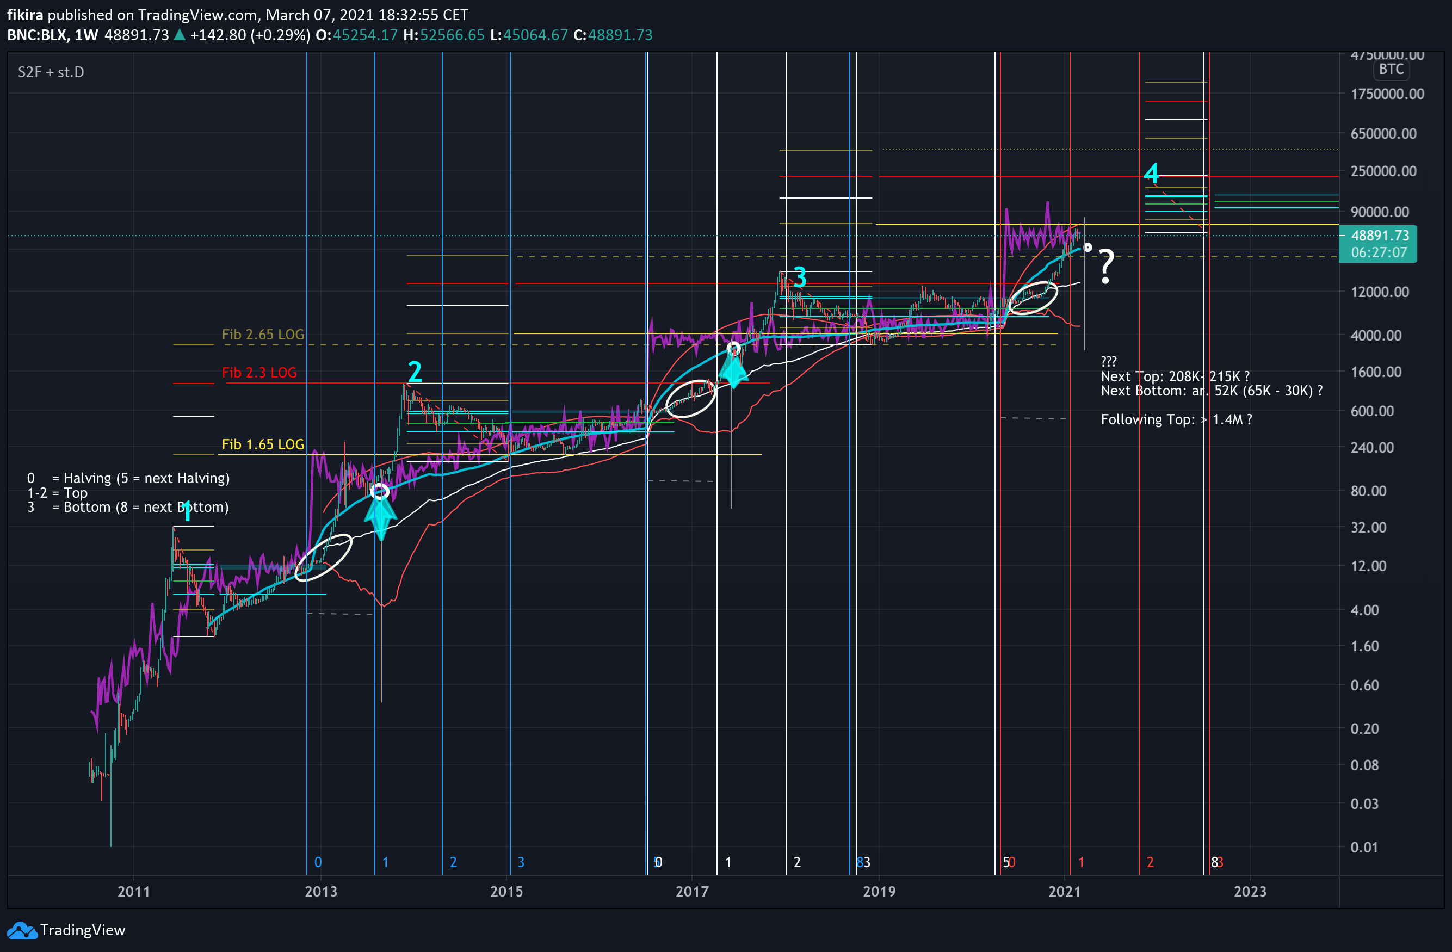Click the 650000.00 price axis label
The height and width of the screenshot is (952, 1452).
[1383, 134]
